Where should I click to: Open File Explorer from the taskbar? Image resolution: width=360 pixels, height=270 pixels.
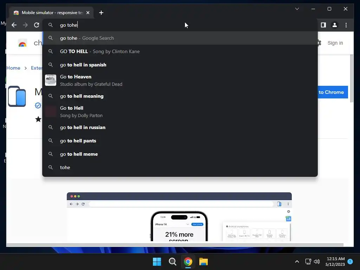coord(204,262)
